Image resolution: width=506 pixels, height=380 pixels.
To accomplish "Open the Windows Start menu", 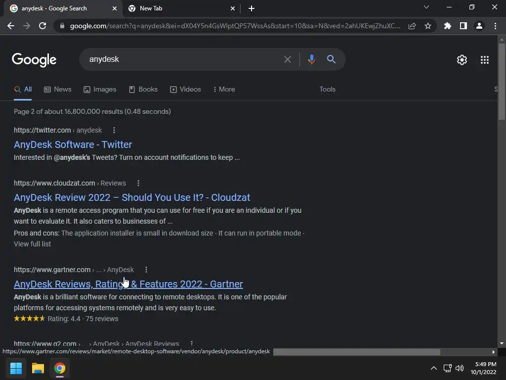I will (16, 368).
